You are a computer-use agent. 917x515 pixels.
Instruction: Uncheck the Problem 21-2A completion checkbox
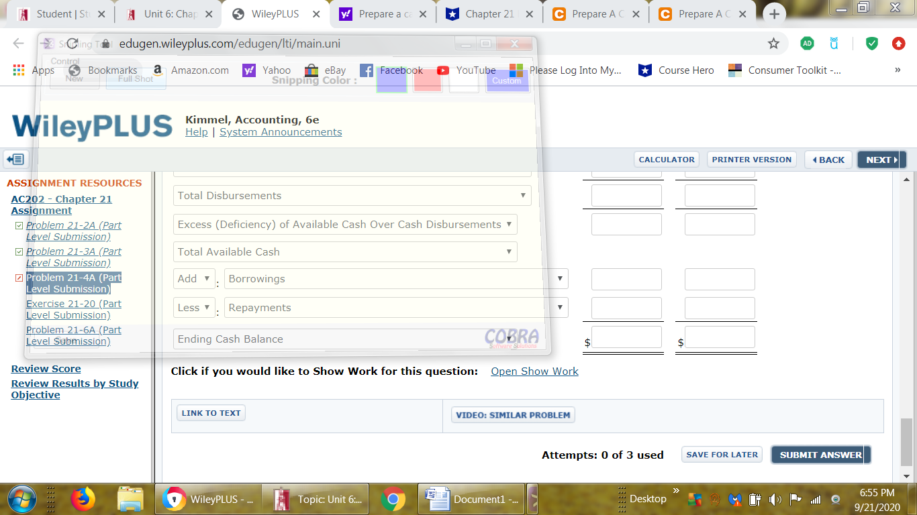(x=19, y=225)
